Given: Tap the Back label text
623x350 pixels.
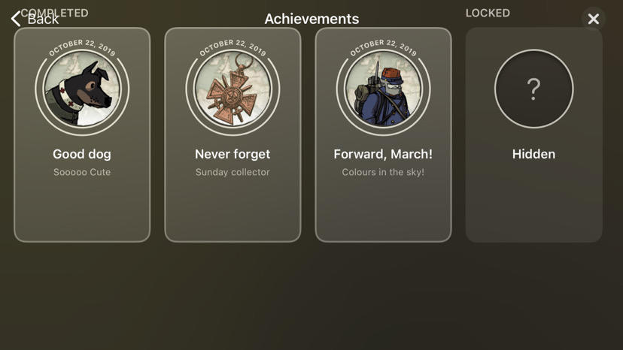Looking at the screenshot, I should (x=43, y=19).
